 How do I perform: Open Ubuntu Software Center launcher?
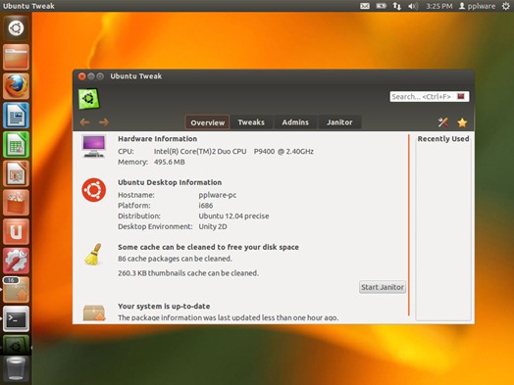coord(16,203)
